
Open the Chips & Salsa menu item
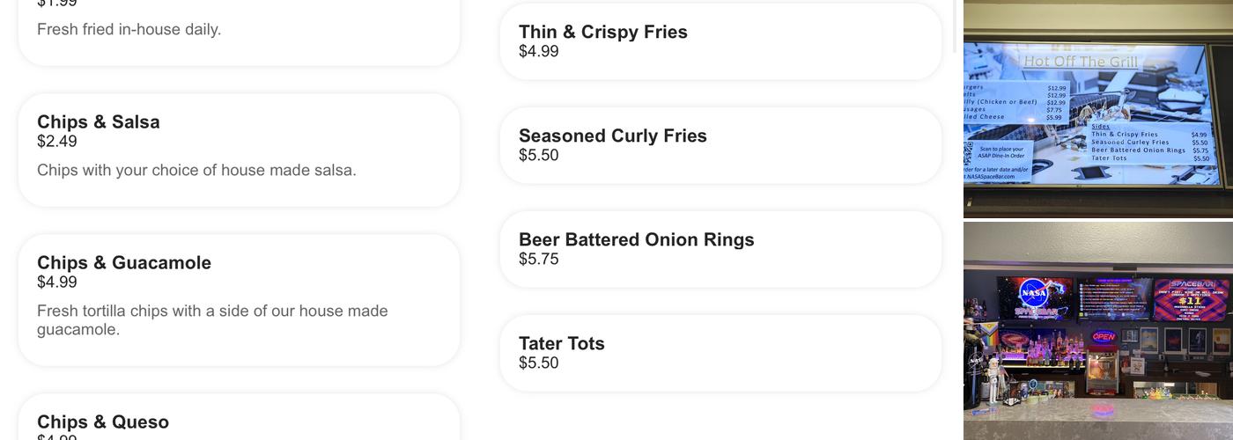(x=99, y=122)
